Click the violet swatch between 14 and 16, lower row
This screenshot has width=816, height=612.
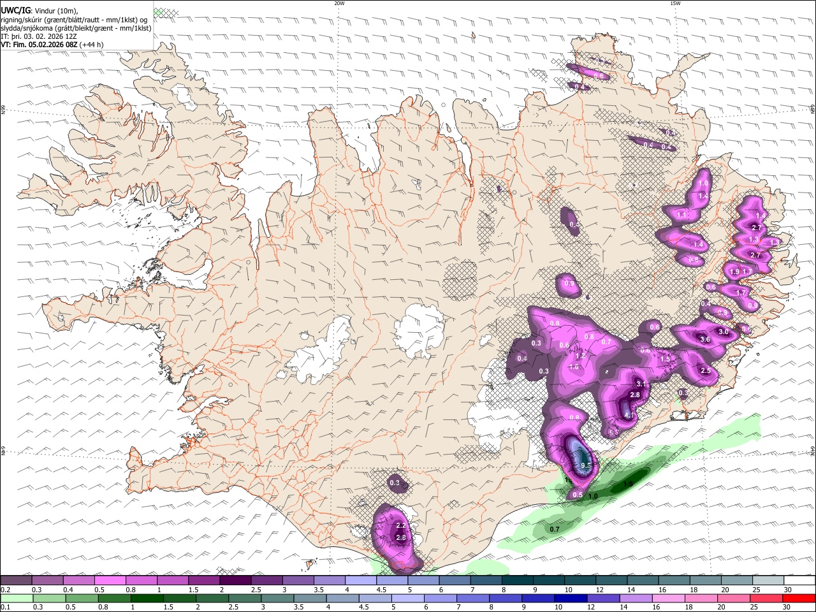(x=636, y=599)
